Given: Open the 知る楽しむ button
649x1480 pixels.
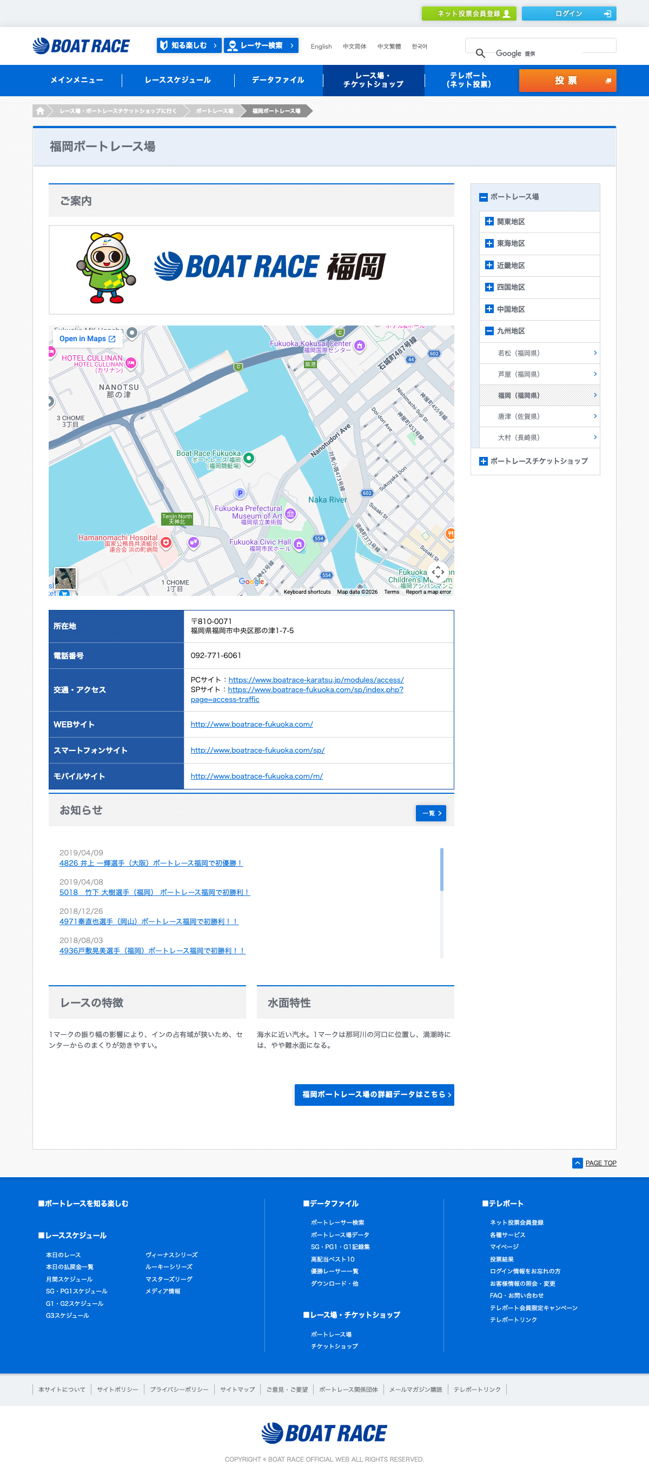Looking at the screenshot, I should click(x=189, y=45).
